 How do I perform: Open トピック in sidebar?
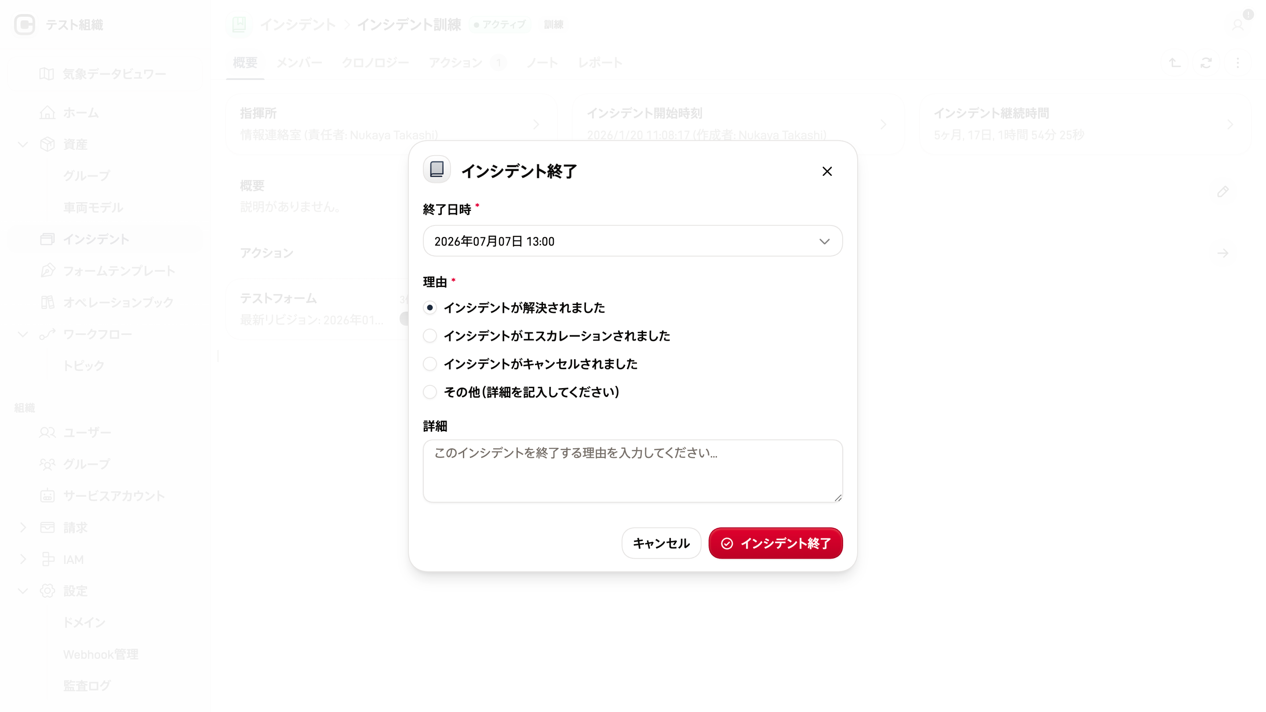click(x=84, y=366)
